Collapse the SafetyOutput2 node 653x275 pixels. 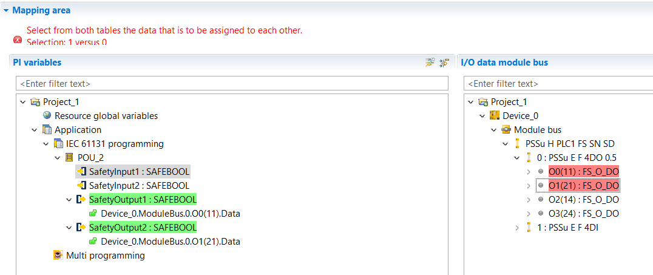[x=70, y=228]
